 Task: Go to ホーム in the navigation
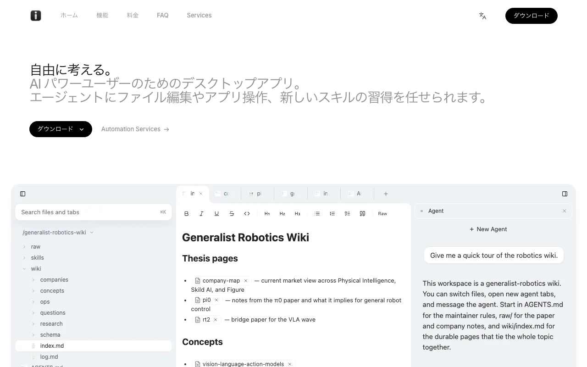coord(69,16)
